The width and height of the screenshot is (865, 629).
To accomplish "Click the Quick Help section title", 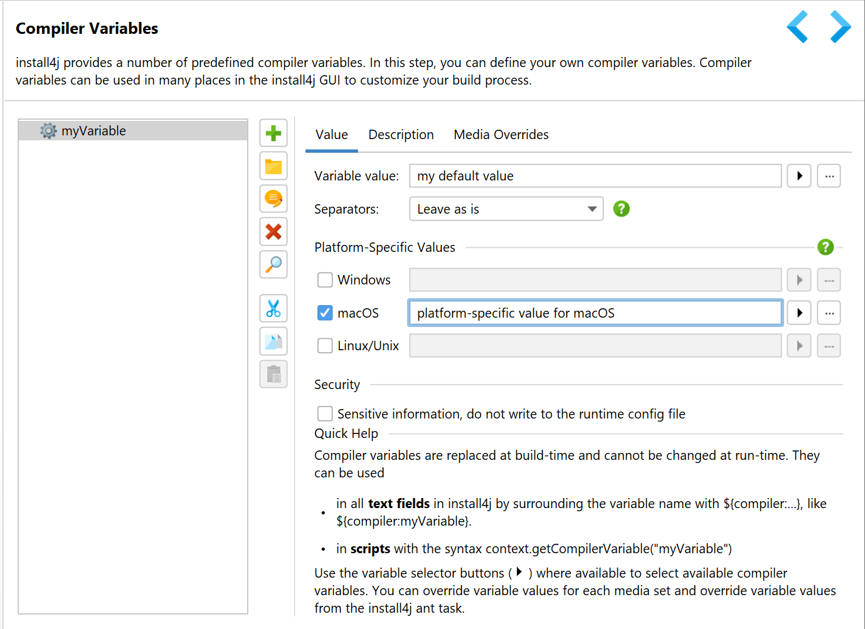I will click(x=346, y=434).
